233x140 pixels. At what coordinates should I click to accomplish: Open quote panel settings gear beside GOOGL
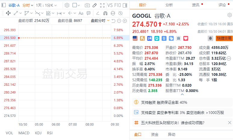tap(230, 15)
